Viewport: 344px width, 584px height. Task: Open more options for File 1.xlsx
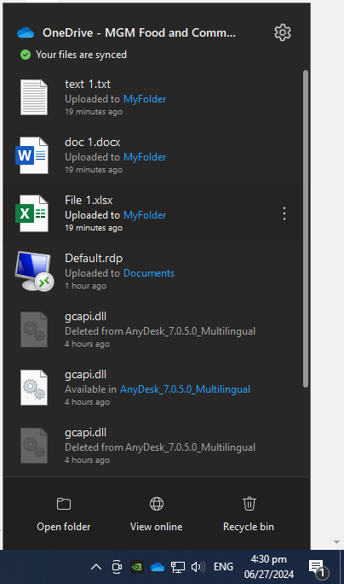point(284,213)
